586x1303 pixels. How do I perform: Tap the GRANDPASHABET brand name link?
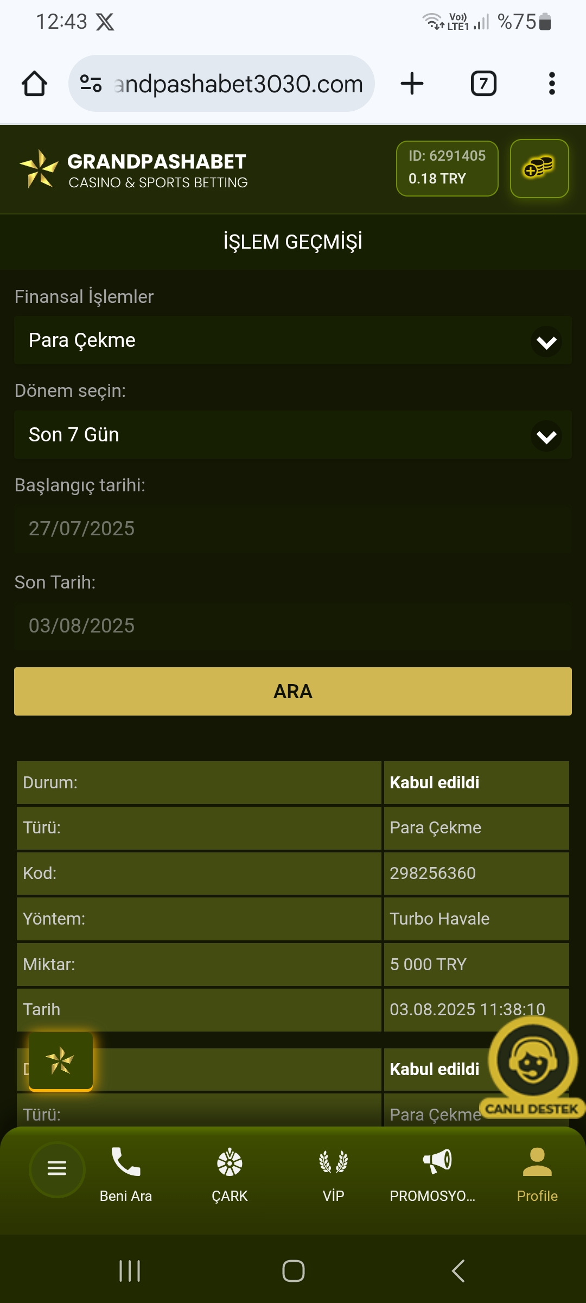(157, 161)
